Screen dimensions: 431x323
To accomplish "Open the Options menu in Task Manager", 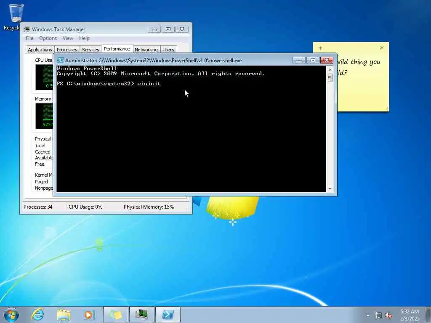I will point(48,38).
